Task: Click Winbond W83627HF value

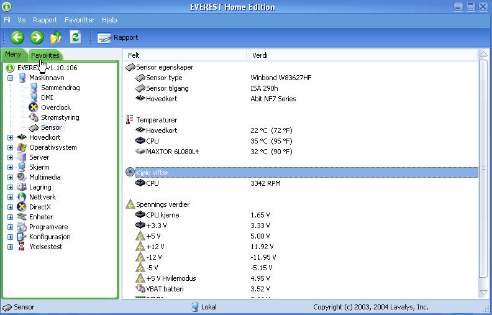Action: pyautogui.click(x=281, y=78)
